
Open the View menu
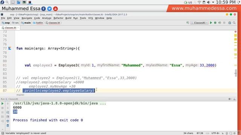[17, 18]
